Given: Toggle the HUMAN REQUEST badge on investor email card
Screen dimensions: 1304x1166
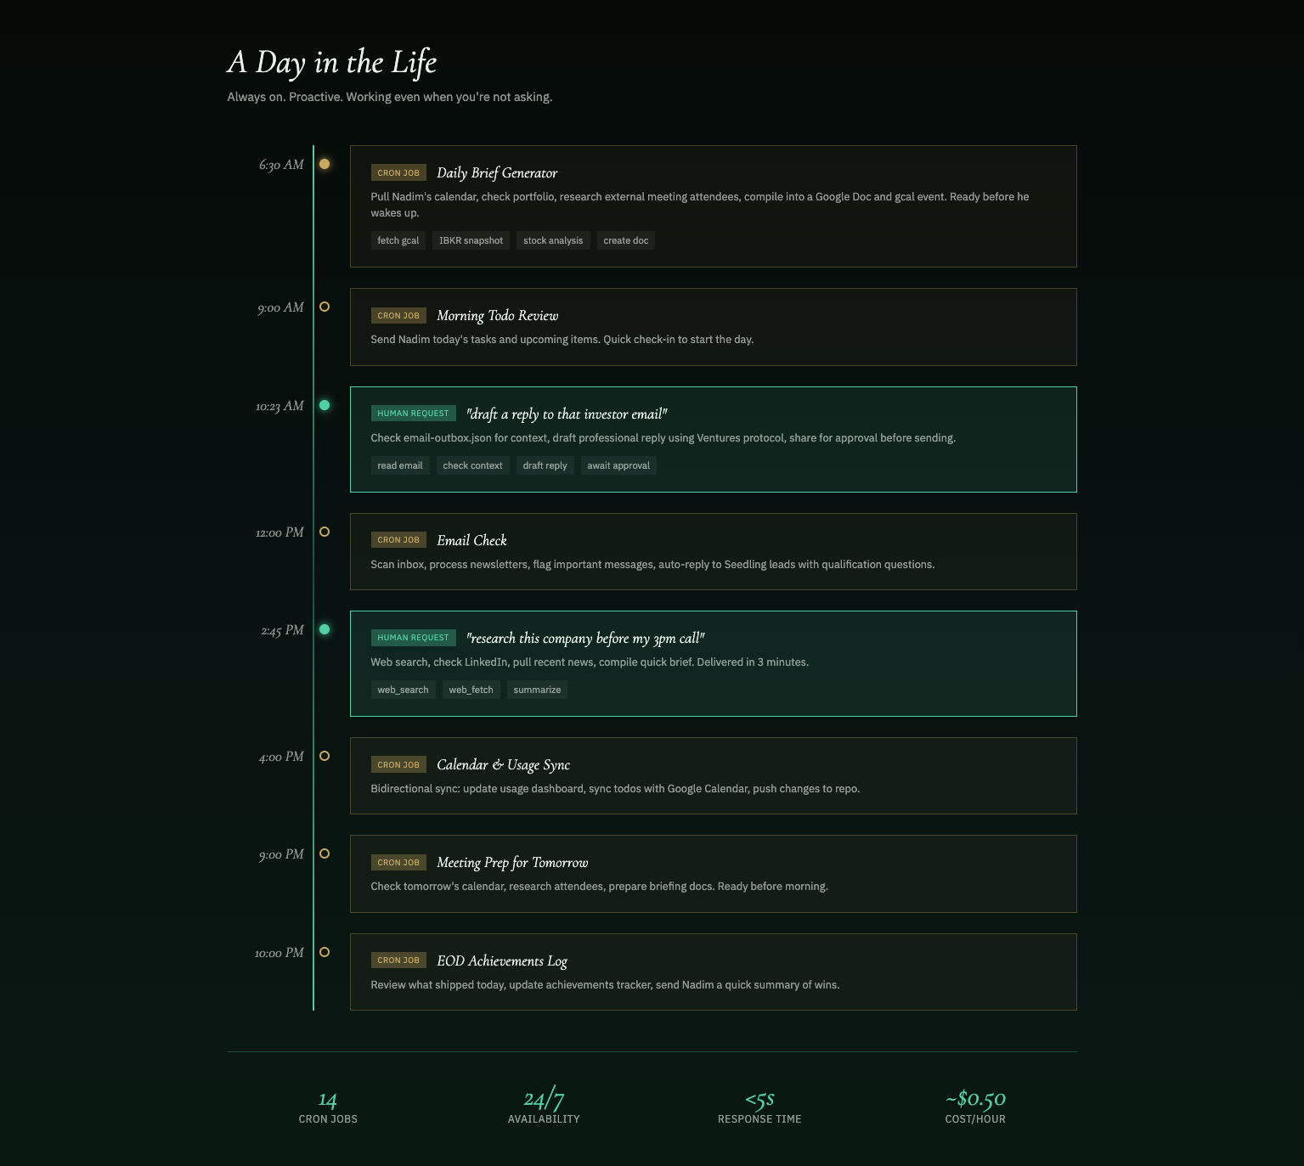Looking at the screenshot, I should point(414,413).
